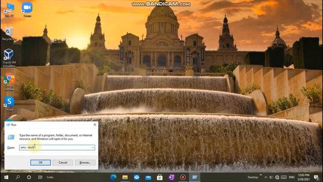Expand the Open combo box dropdown arrow
Viewport: 323px width, 182px height.
pos(93,147)
